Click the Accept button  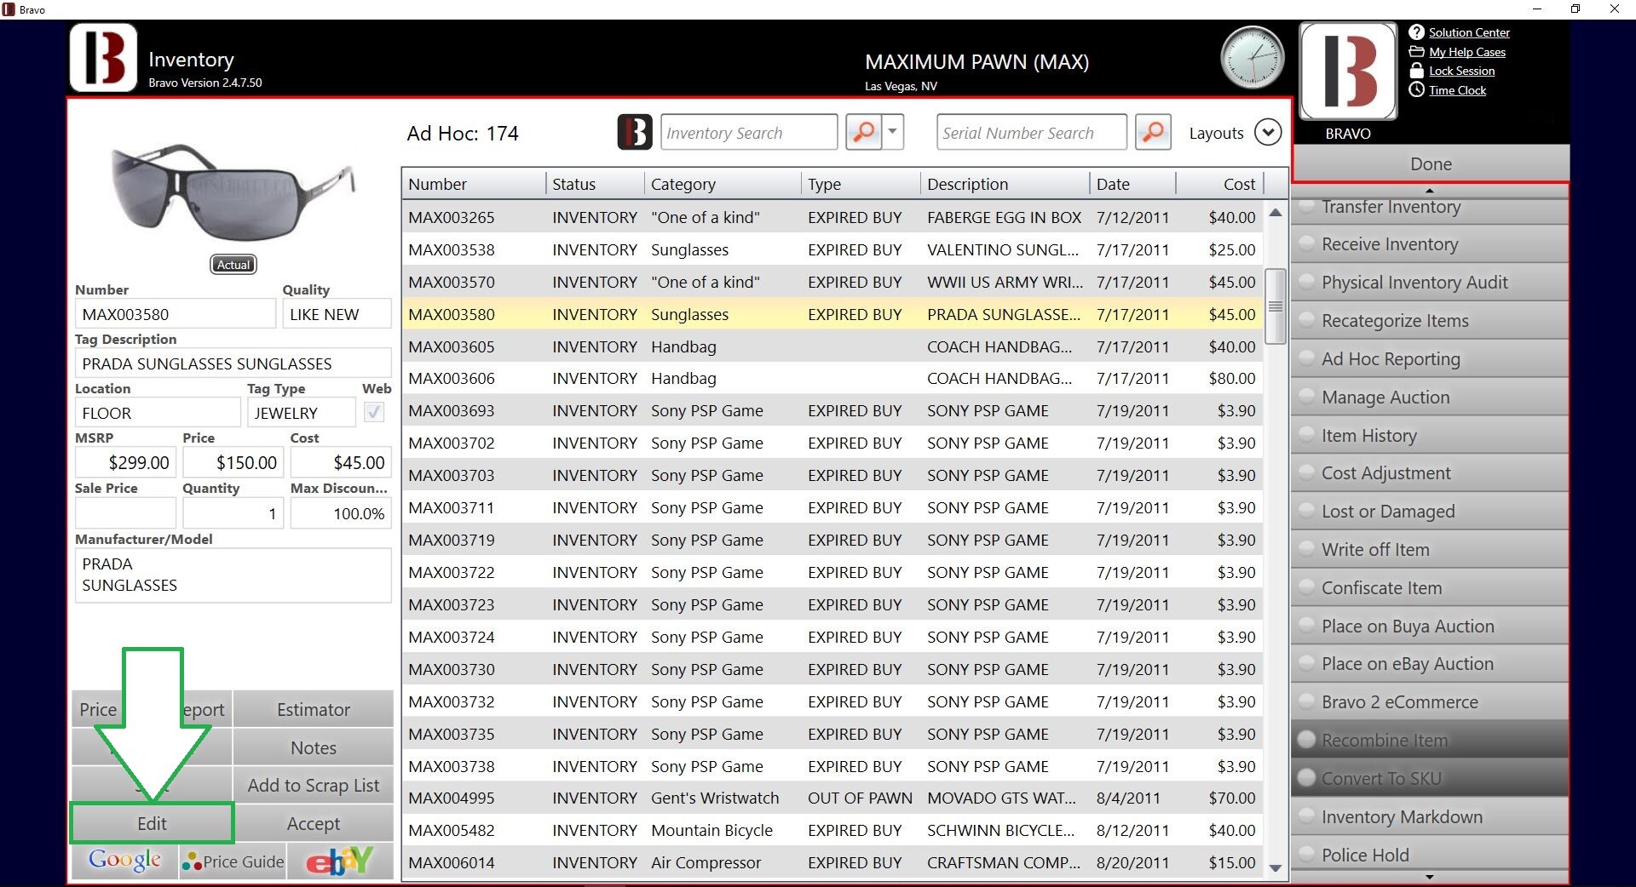point(313,823)
